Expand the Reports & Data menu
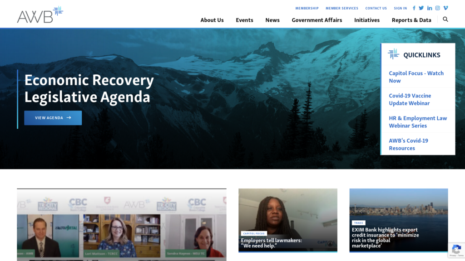Screen dimensions: 465x261 [x=411, y=20]
